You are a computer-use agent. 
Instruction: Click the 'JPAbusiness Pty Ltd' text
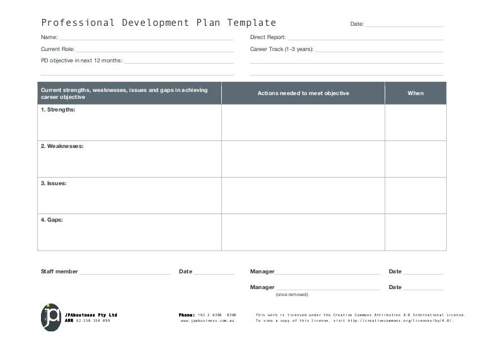point(91,315)
